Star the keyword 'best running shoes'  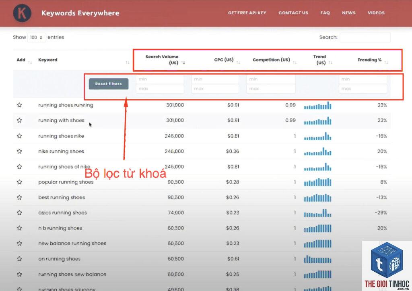click(x=19, y=197)
